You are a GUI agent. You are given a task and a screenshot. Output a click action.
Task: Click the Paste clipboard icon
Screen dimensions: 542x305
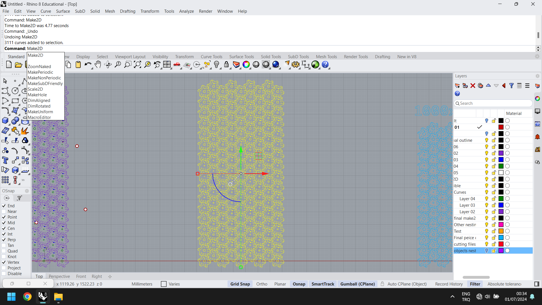pyautogui.click(x=78, y=65)
